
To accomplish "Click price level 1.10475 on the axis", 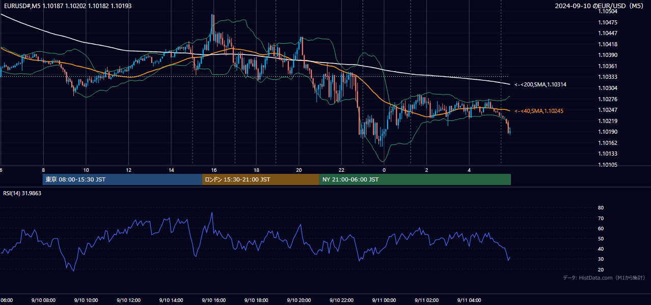I will pos(608,22).
